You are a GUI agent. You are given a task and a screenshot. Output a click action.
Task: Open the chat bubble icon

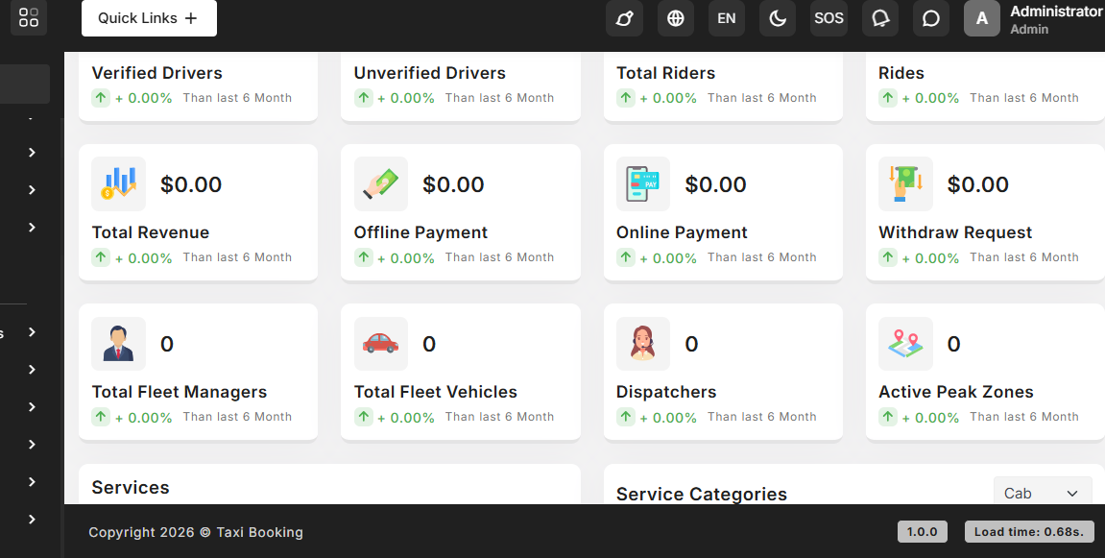[x=930, y=18]
